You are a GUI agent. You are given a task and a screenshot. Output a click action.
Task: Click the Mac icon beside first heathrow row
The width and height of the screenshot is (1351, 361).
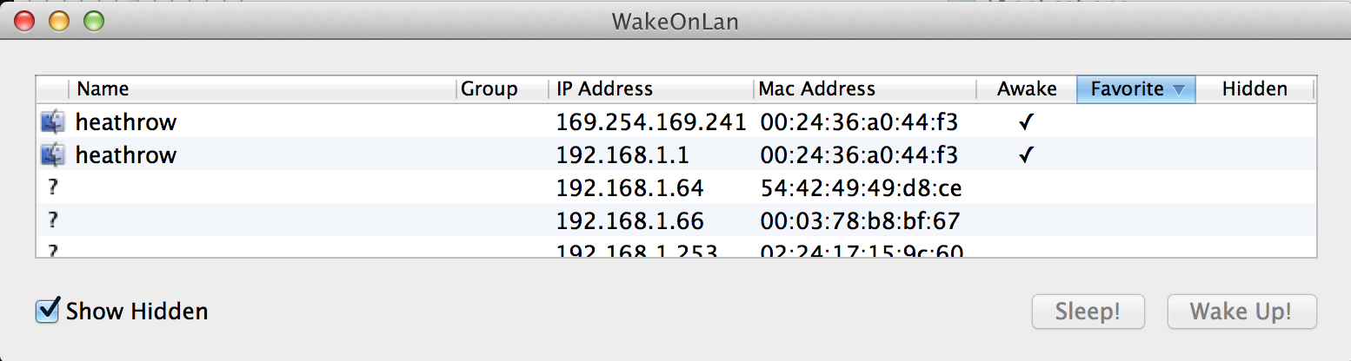click(x=53, y=121)
